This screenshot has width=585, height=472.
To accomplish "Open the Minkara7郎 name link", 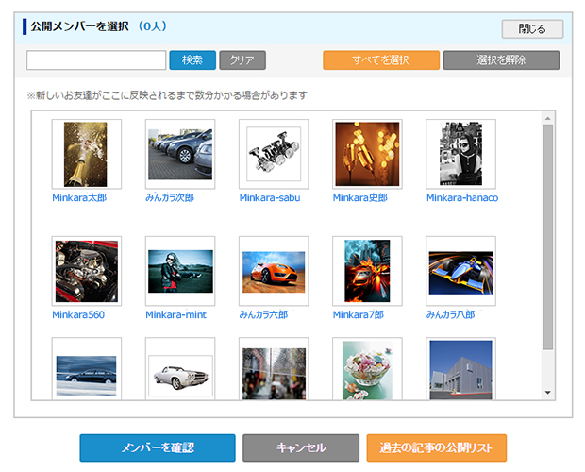I will coord(359,315).
